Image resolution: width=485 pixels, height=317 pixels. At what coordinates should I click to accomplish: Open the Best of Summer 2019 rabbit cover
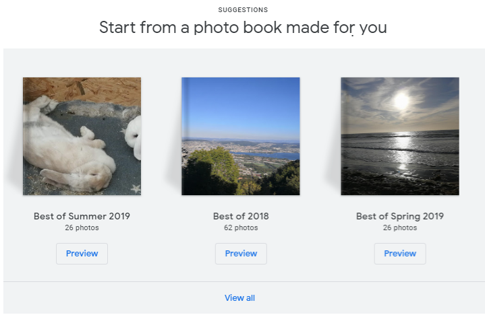pyautogui.click(x=82, y=136)
